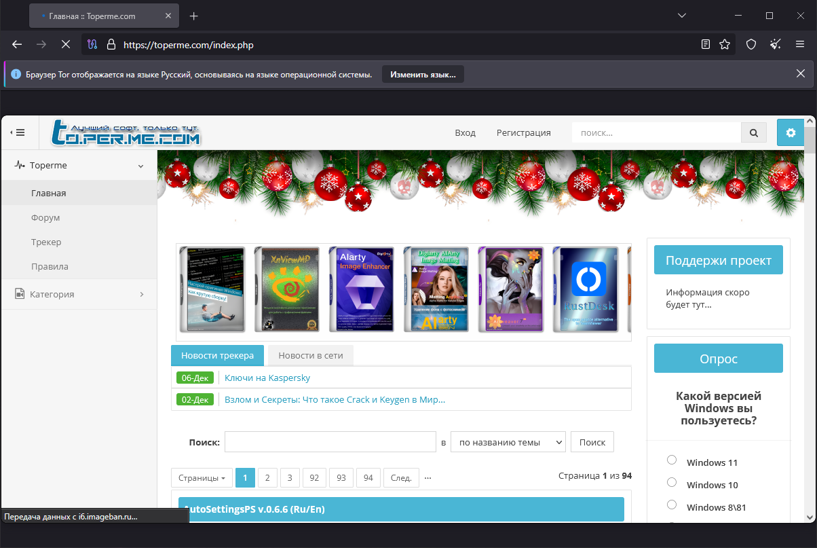The width and height of the screenshot is (817, 548).
Task: Select current page 1 button
Action: 245,478
